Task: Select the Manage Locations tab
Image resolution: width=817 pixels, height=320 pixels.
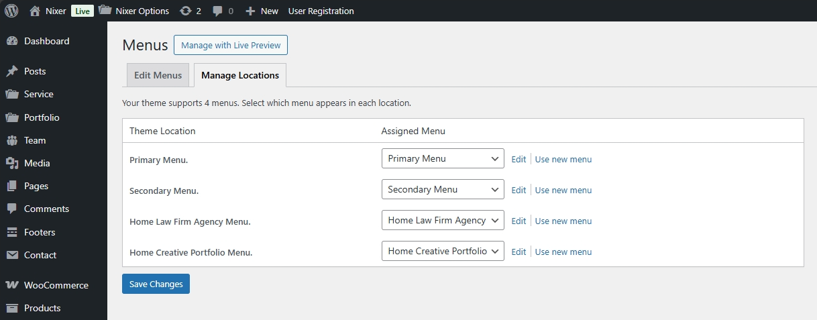Action: (240, 75)
